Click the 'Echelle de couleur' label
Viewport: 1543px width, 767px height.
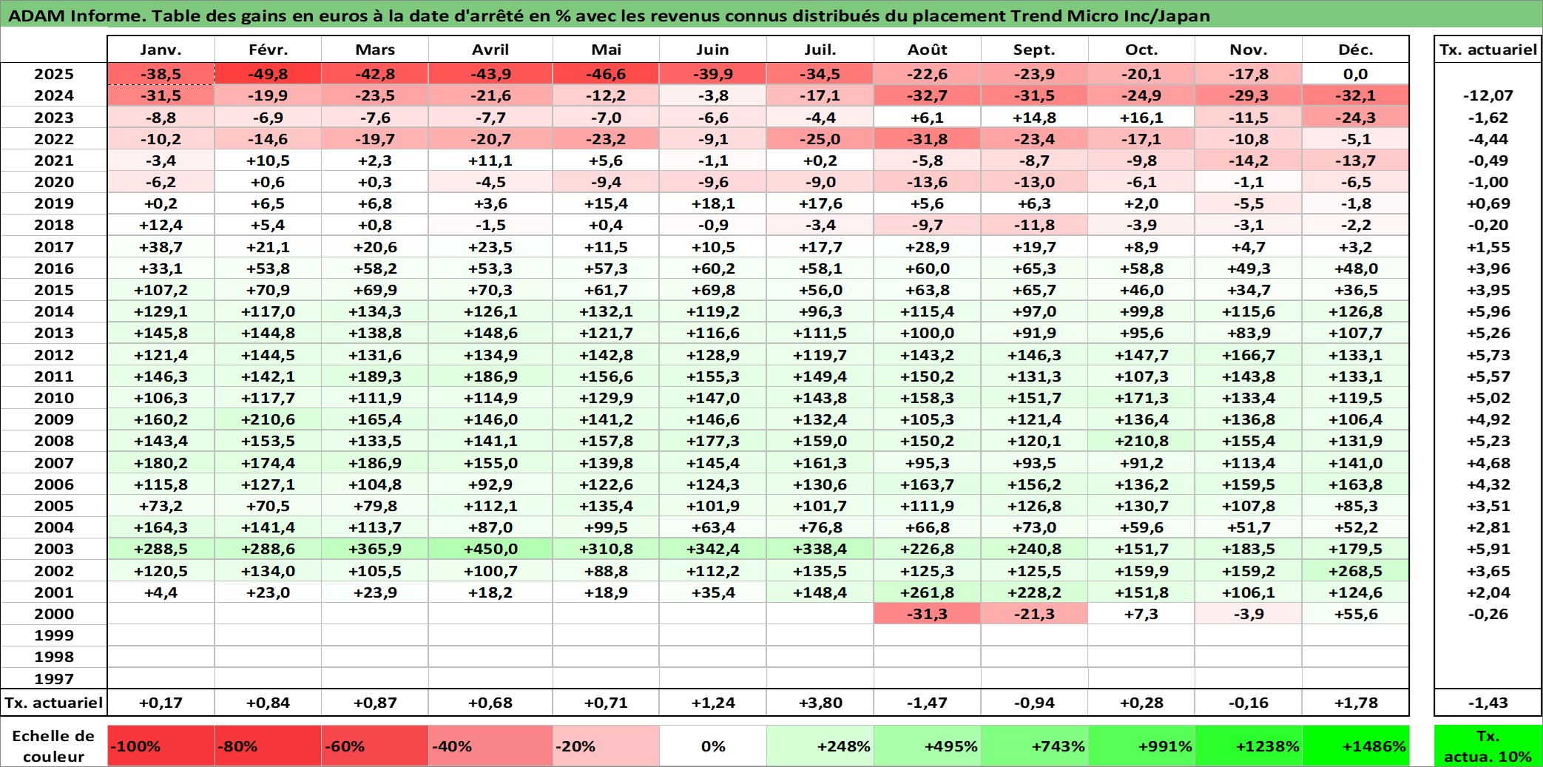click(54, 746)
